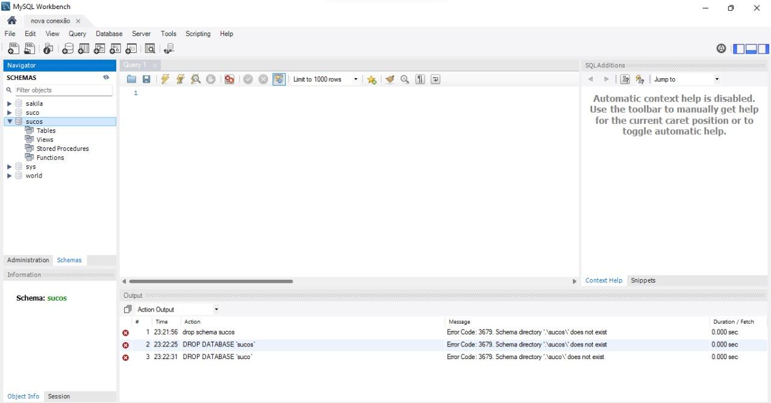
Task: Toggle continue-on-error for script execution
Action: 229,79
